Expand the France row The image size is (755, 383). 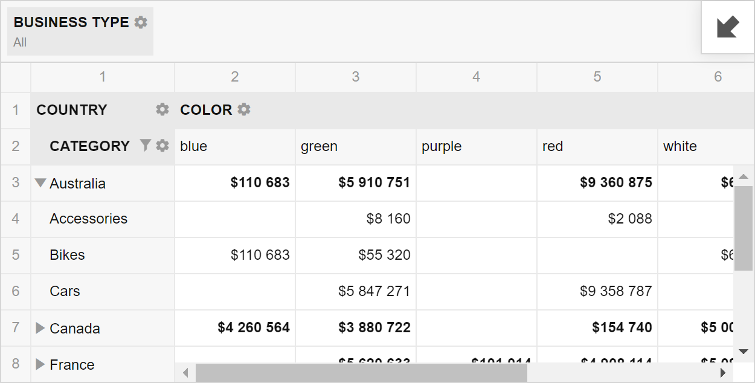point(40,364)
